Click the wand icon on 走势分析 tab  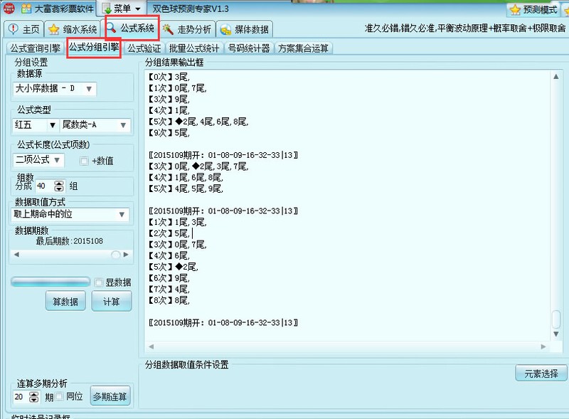[168, 29]
